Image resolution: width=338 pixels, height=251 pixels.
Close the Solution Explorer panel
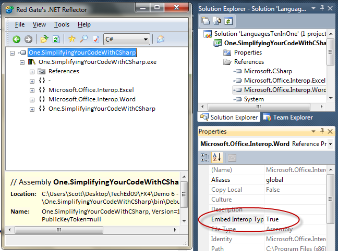[x=330, y=8]
